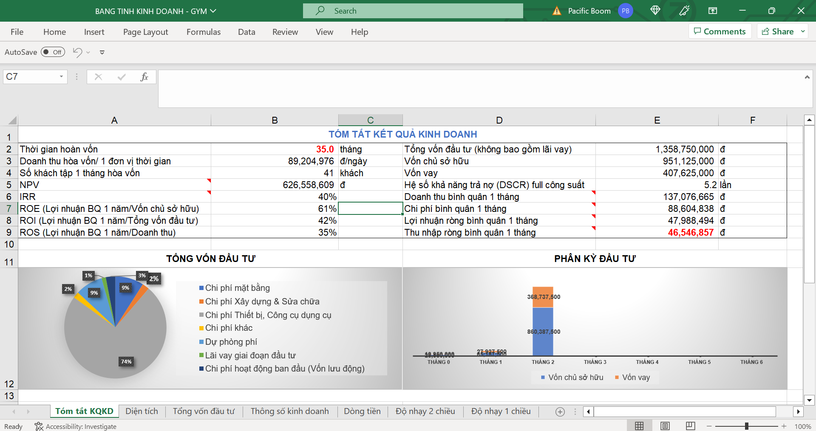The image size is (816, 431).
Task: Click the Comments button
Action: tap(720, 31)
